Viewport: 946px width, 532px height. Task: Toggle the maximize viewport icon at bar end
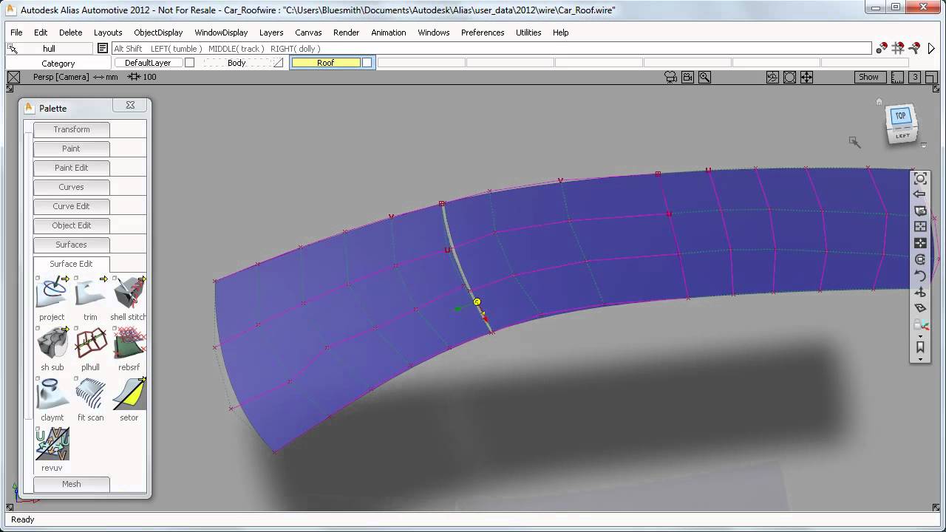tap(931, 77)
